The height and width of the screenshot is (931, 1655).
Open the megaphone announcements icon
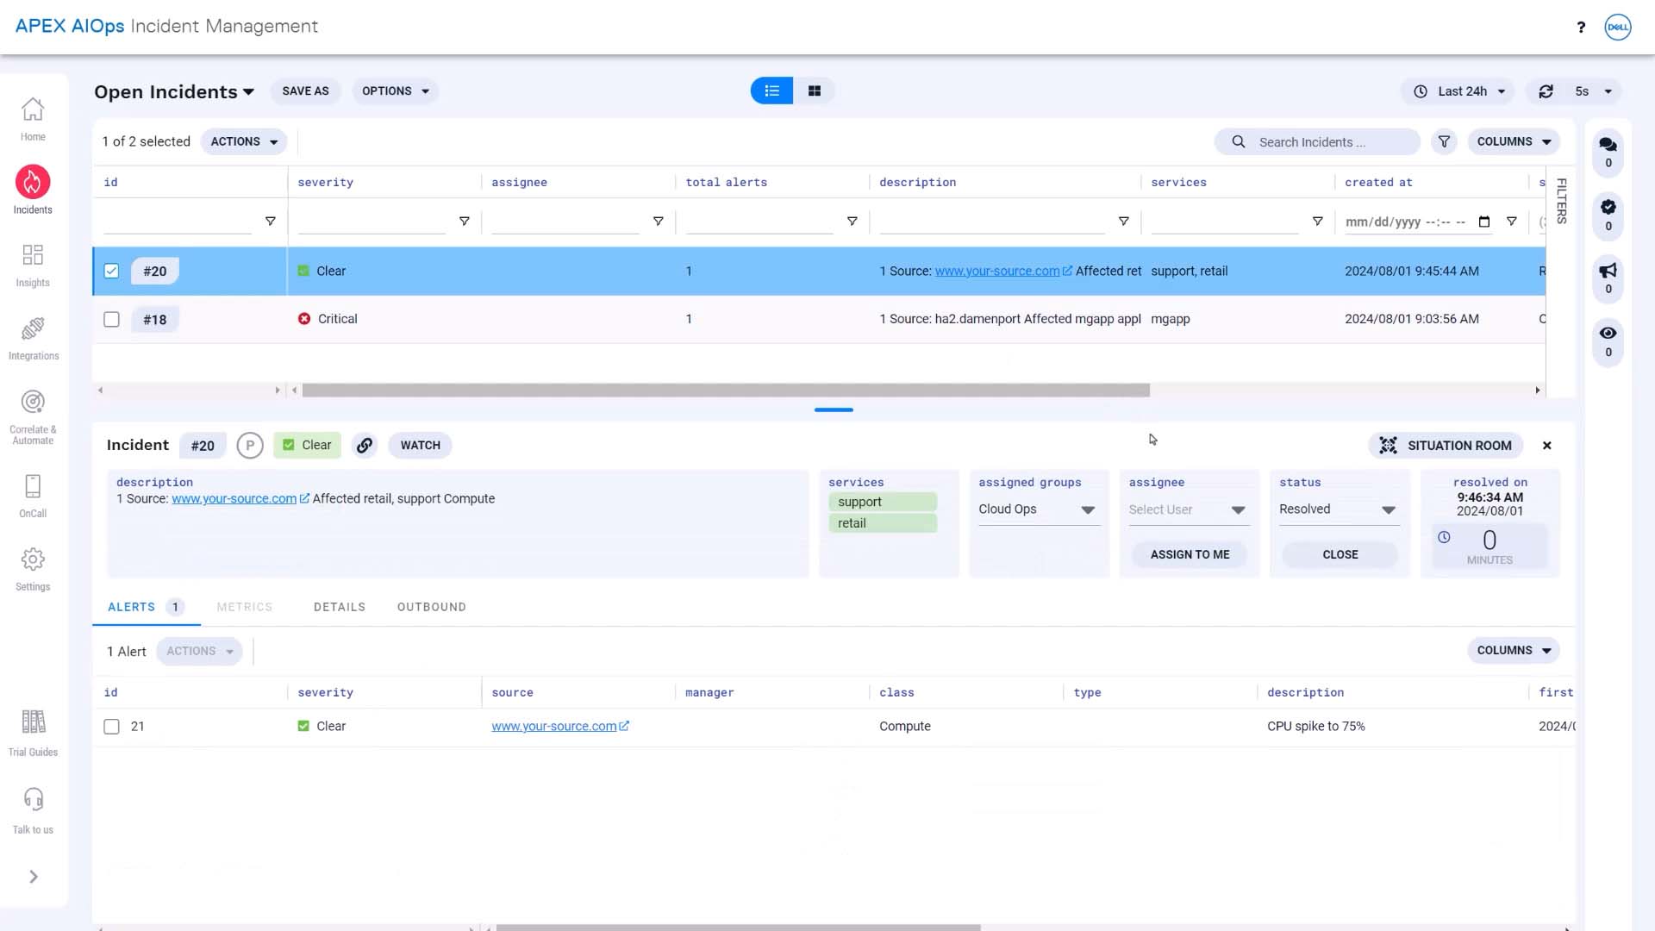[x=1608, y=270]
